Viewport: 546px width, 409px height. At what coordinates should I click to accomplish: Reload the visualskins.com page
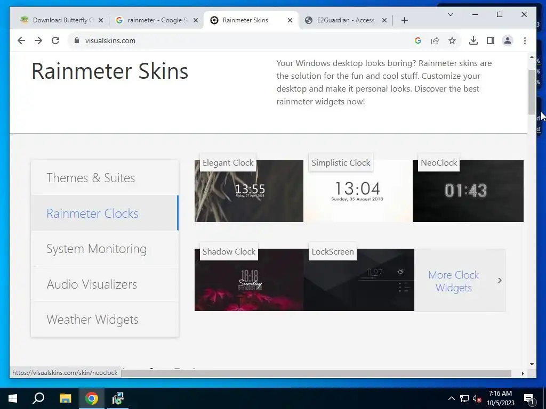tap(55, 40)
